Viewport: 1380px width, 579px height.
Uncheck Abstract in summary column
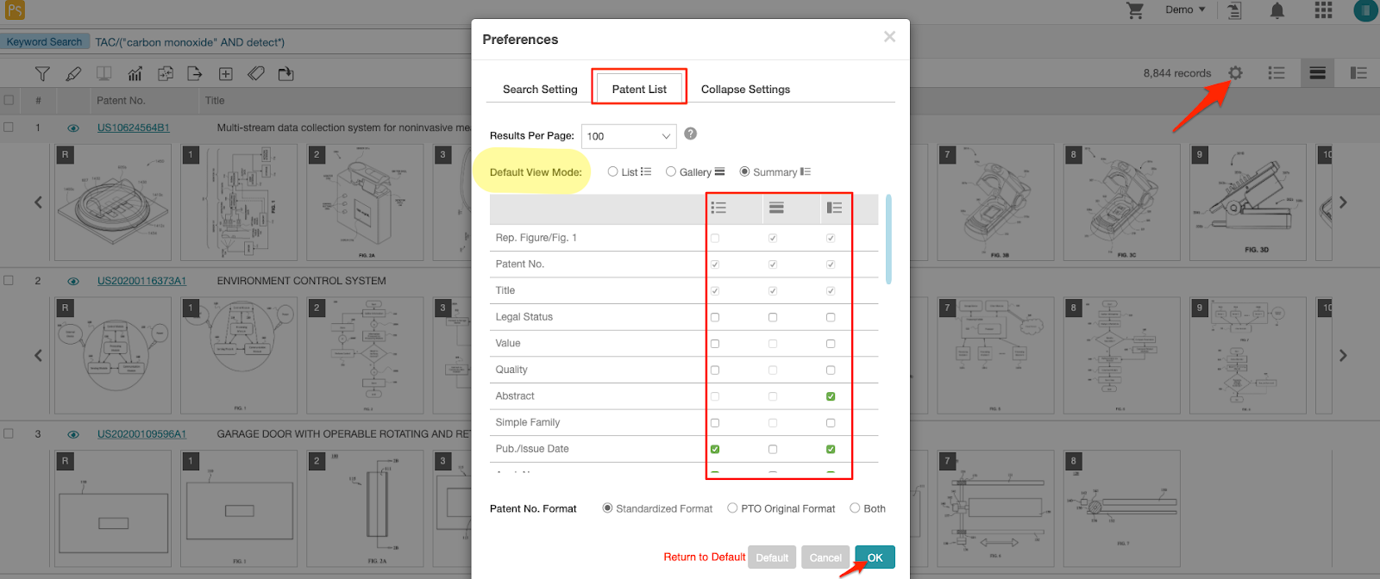pos(831,396)
